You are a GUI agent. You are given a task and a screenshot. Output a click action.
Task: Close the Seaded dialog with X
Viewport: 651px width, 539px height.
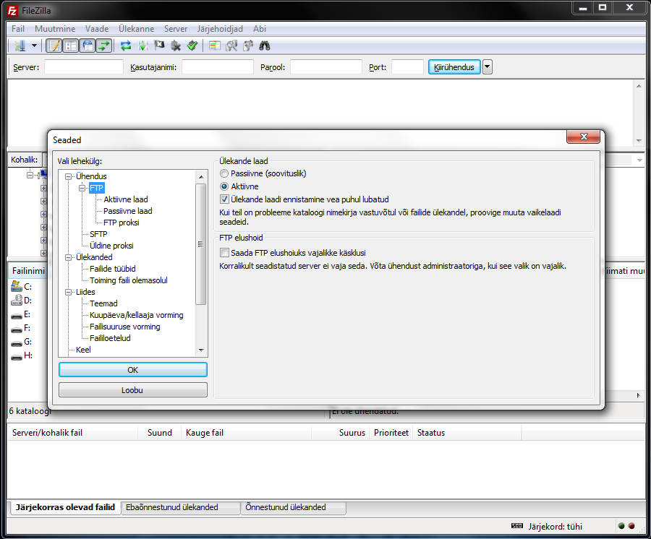click(583, 137)
